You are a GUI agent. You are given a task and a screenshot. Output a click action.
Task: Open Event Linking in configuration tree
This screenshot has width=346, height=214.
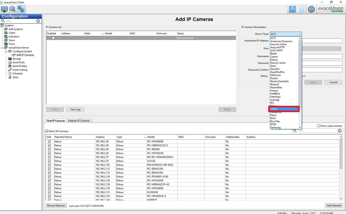tap(20, 70)
